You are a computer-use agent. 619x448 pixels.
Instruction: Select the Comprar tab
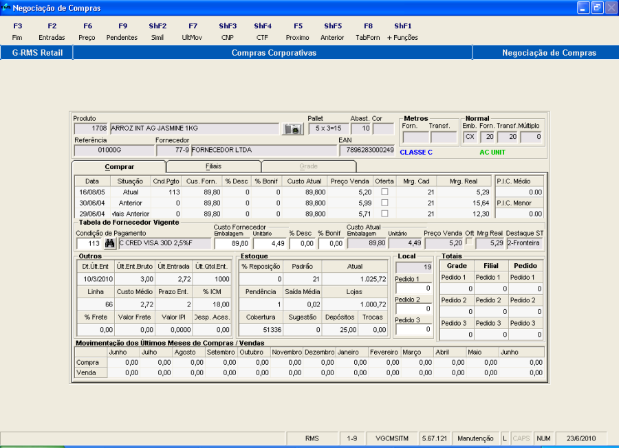click(119, 166)
